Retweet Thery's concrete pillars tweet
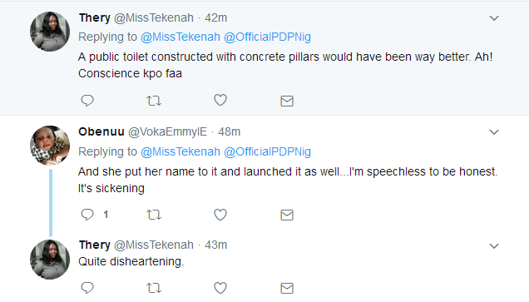 point(154,101)
